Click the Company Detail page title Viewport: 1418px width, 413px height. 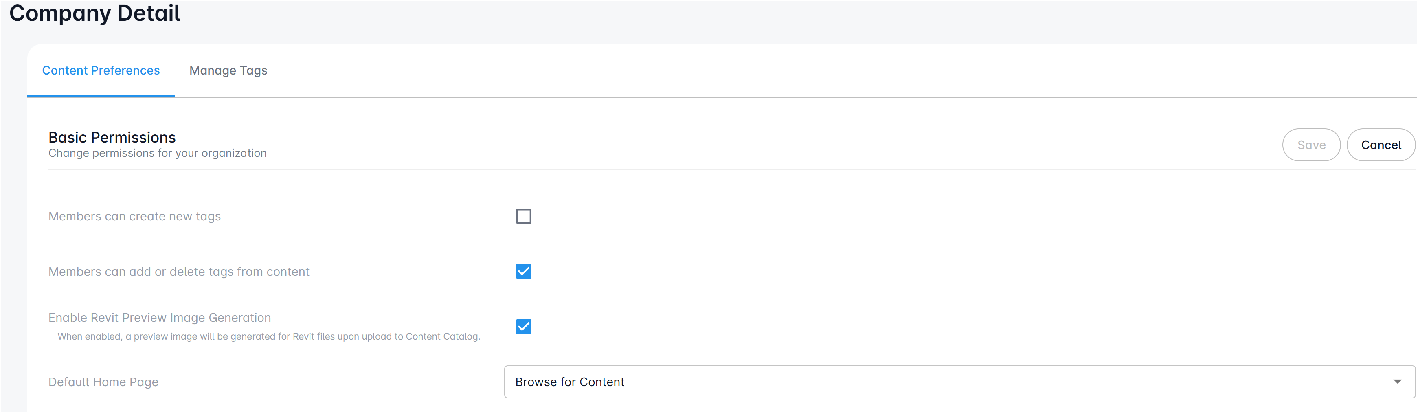(x=94, y=13)
